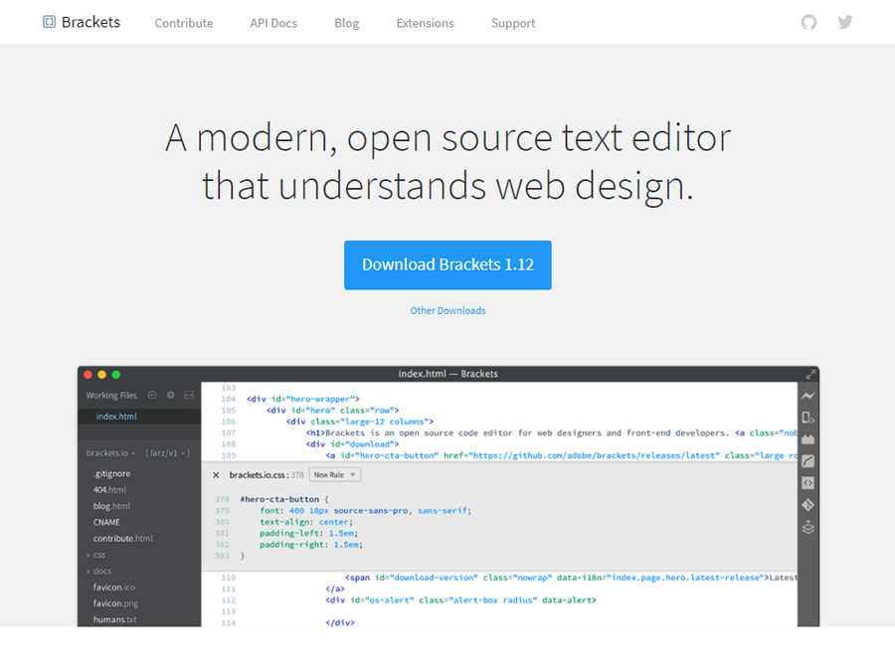Close the brackets.io.css inline editor
This screenshot has width=895, height=667.
[x=216, y=475]
